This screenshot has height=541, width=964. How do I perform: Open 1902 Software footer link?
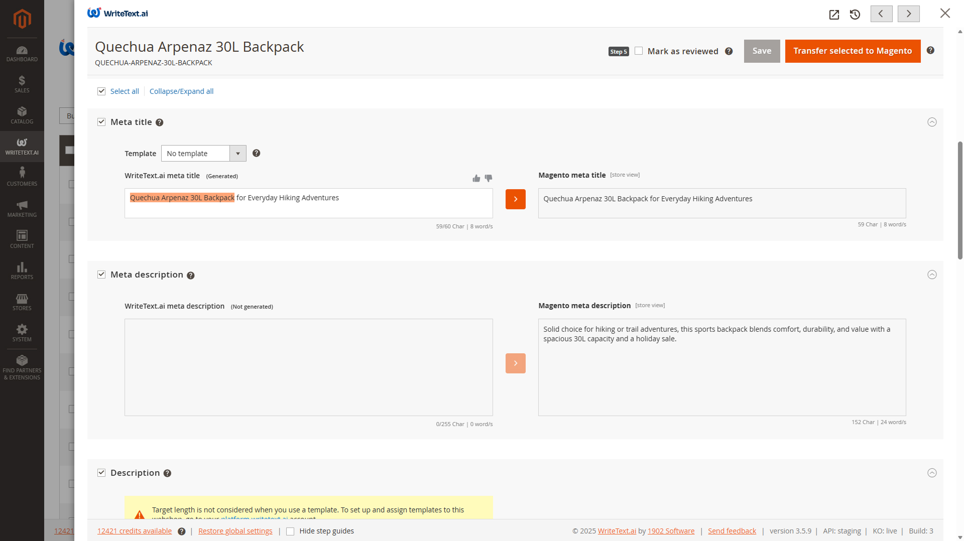coord(671,531)
